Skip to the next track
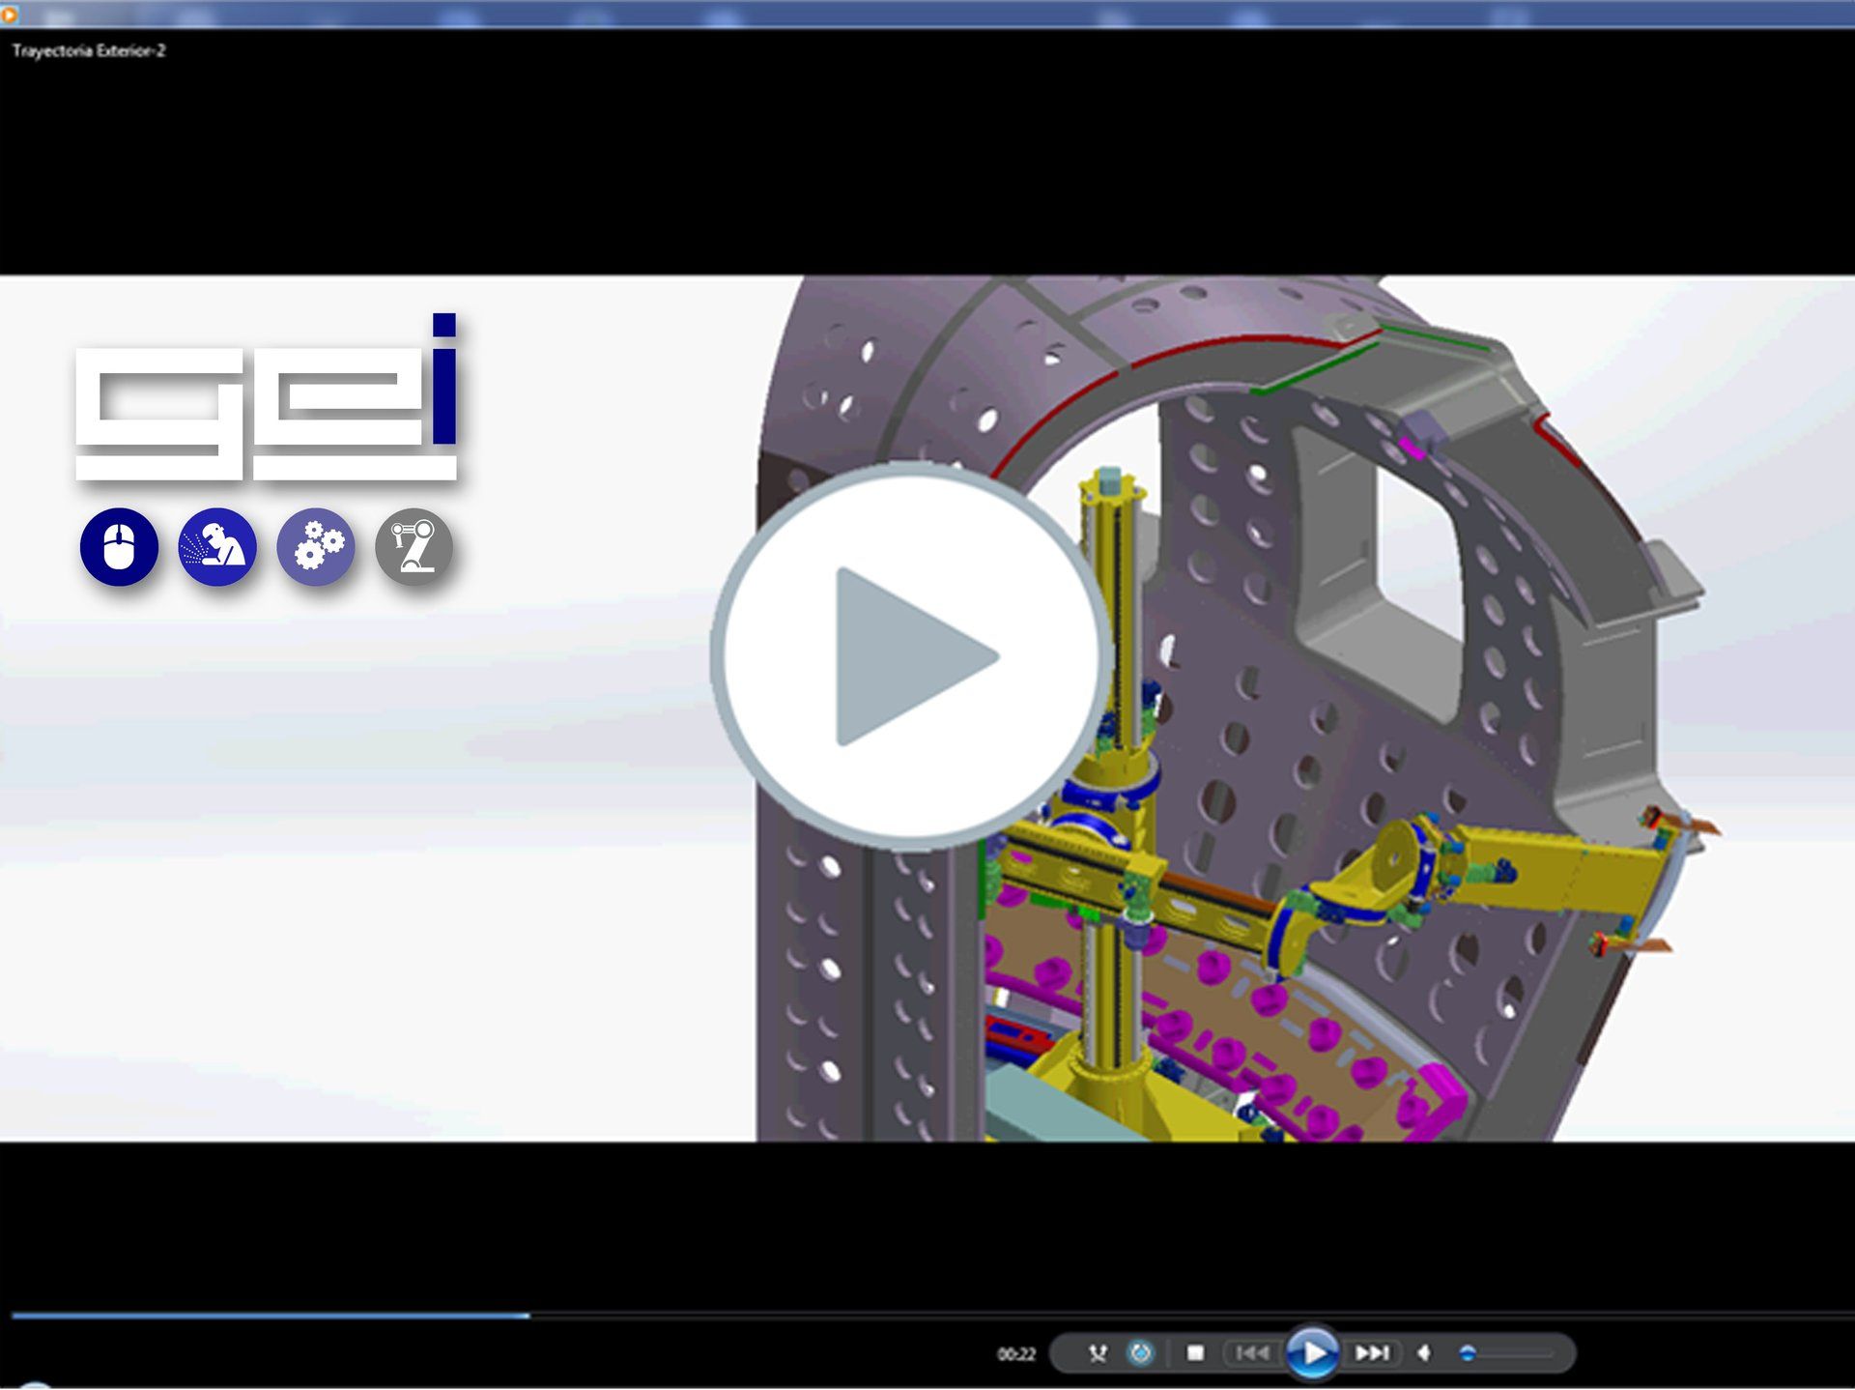Image resolution: width=1855 pixels, height=1390 pixels. 1372,1353
